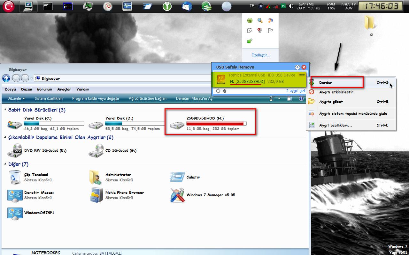
Task: Open the green graph monitor dock icon
Action: (88, 6)
